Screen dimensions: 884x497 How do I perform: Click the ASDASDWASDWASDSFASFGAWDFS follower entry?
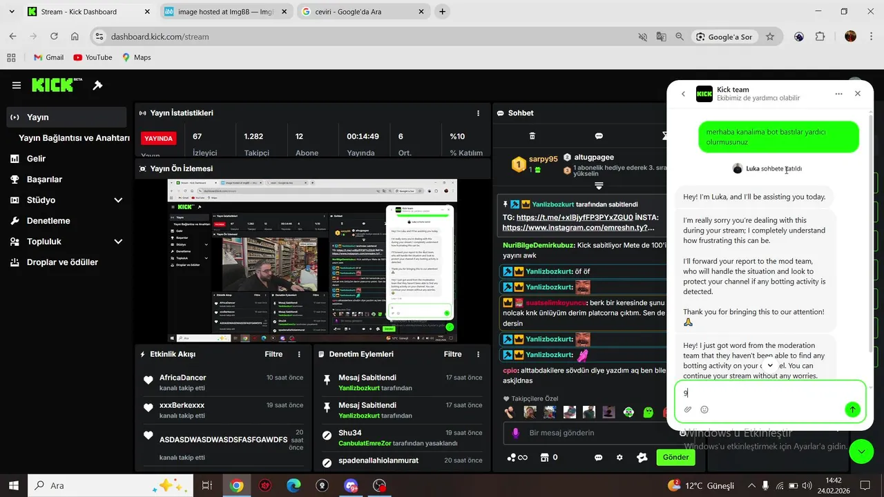tap(223, 439)
